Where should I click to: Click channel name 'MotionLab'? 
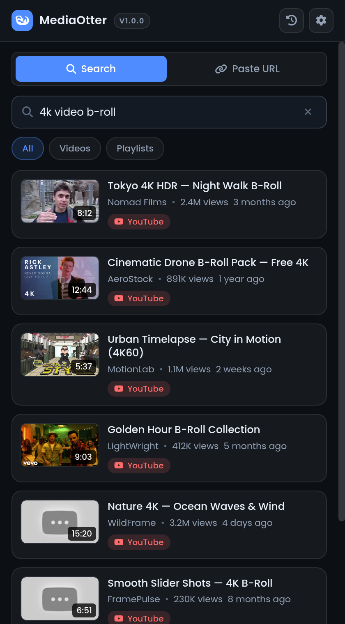coord(131,369)
